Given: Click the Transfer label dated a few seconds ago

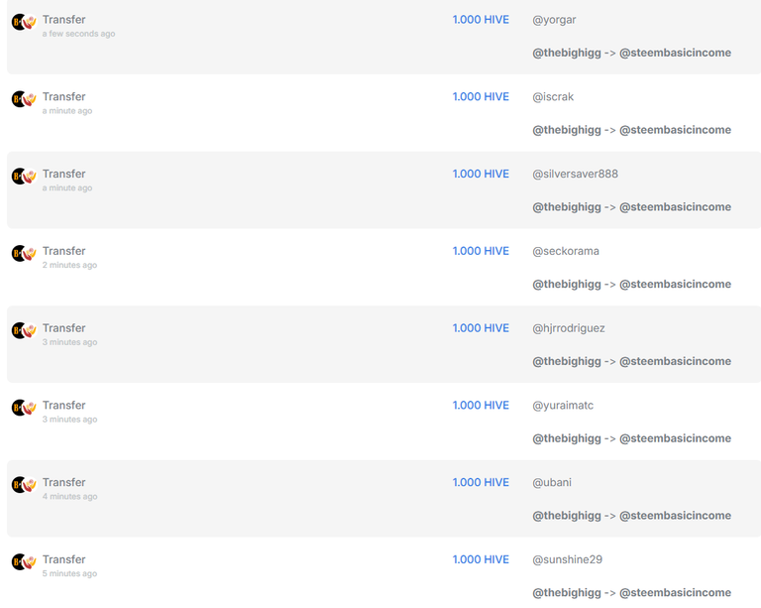Looking at the screenshot, I should [63, 20].
